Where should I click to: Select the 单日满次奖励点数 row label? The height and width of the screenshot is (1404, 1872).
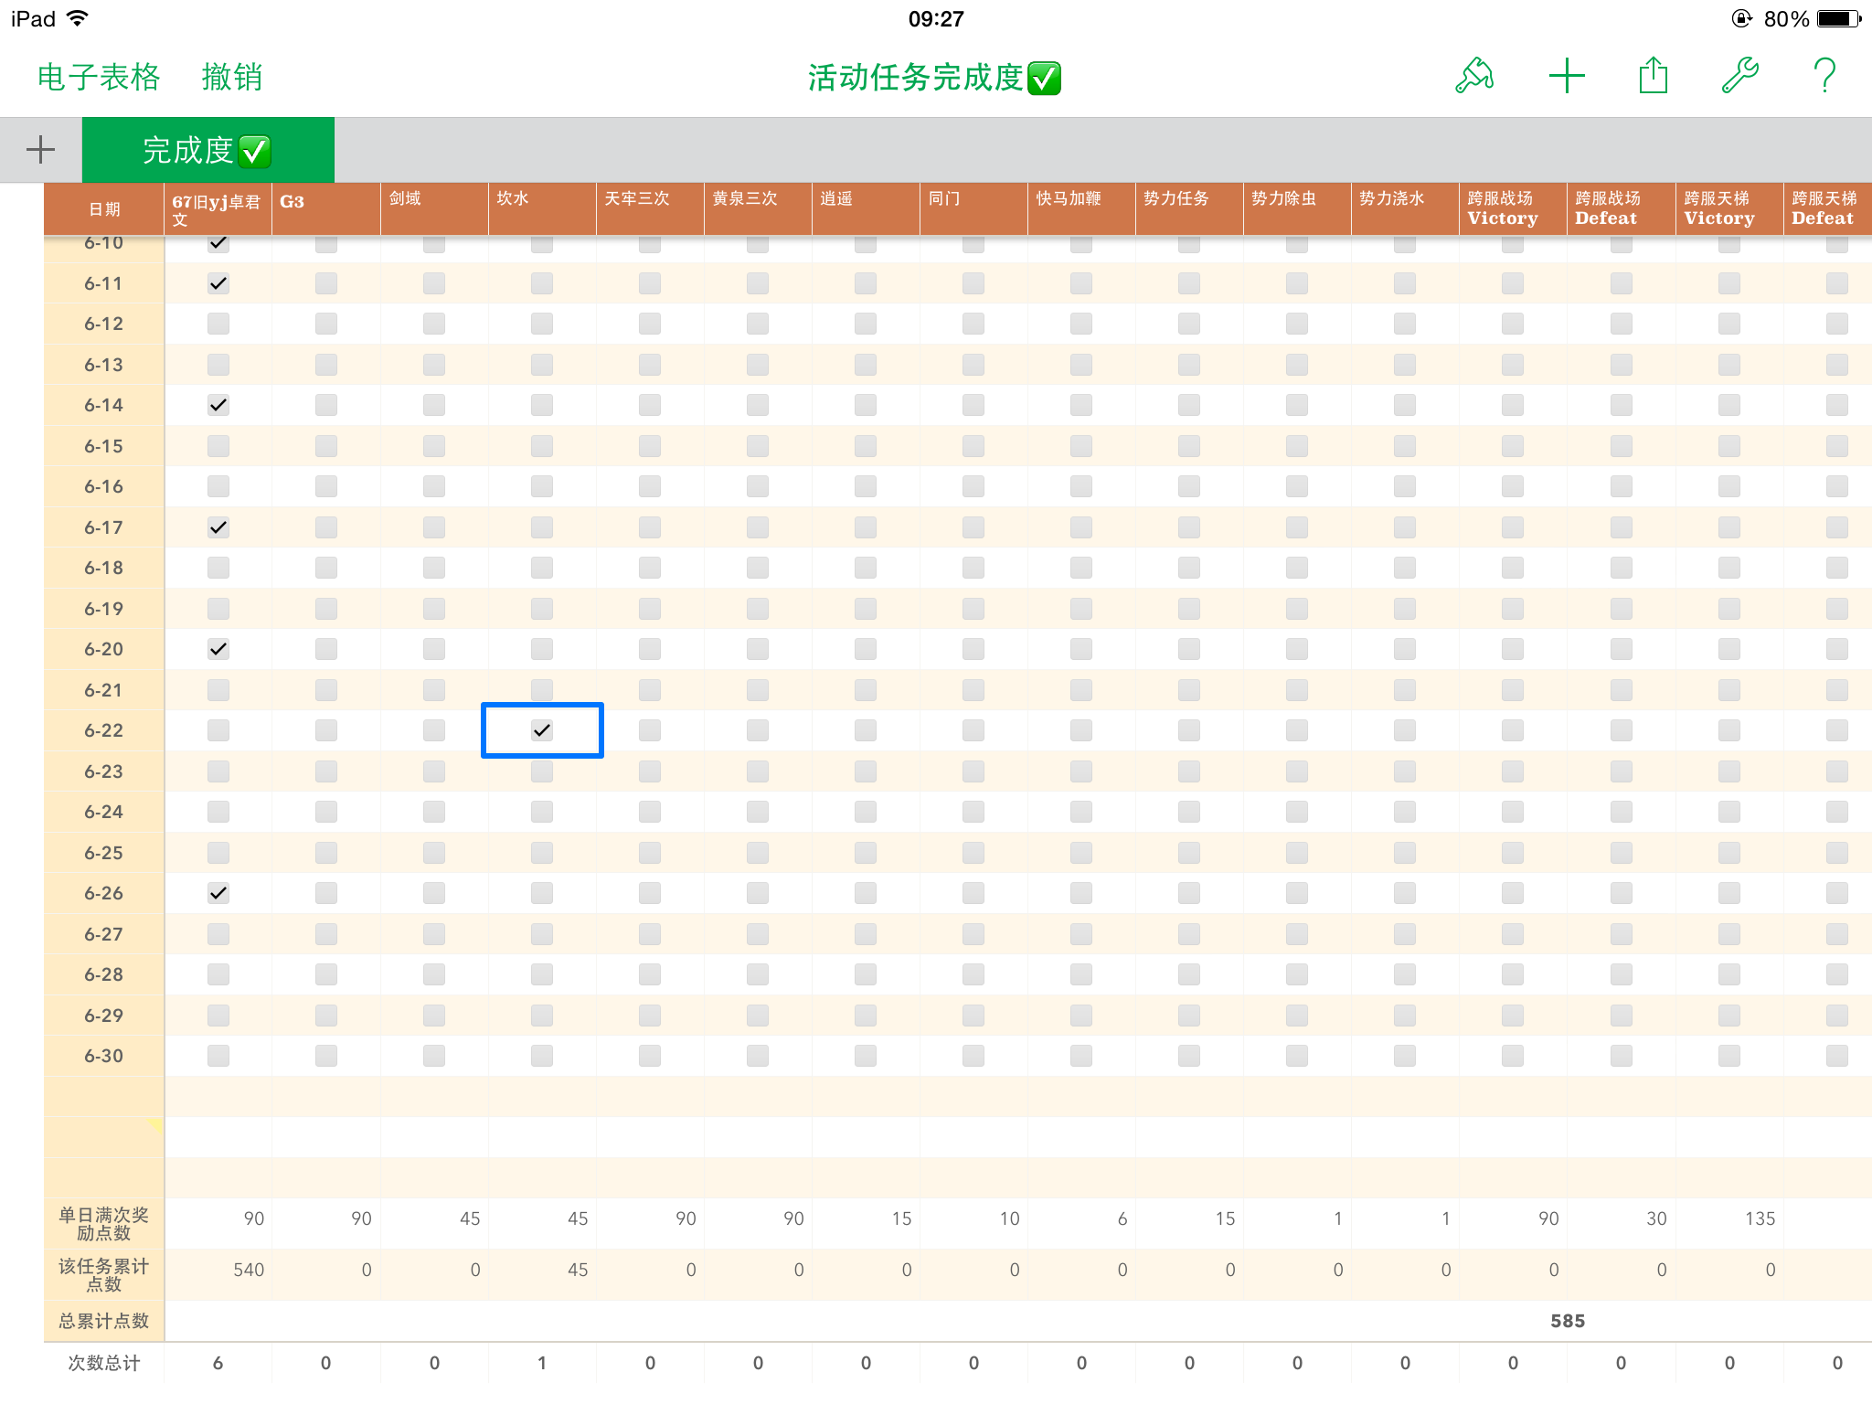104,1224
